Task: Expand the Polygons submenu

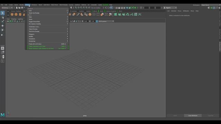Action: click(x=48, y=34)
